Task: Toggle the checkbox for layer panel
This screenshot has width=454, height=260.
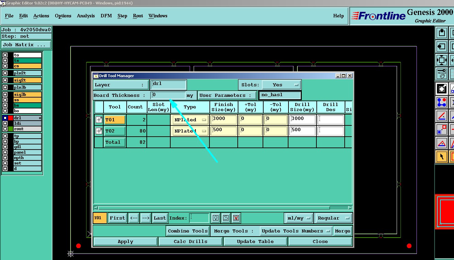Action: coord(5,152)
